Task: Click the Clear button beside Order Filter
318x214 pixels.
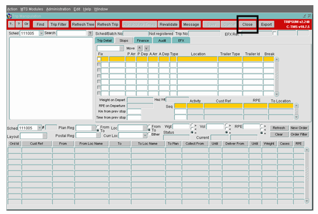Action: (279, 134)
